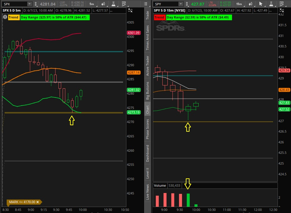Click the SPY Day Range ($2.59) label
Viewport: 291px width, 213px height.
click(x=199, y=17)
